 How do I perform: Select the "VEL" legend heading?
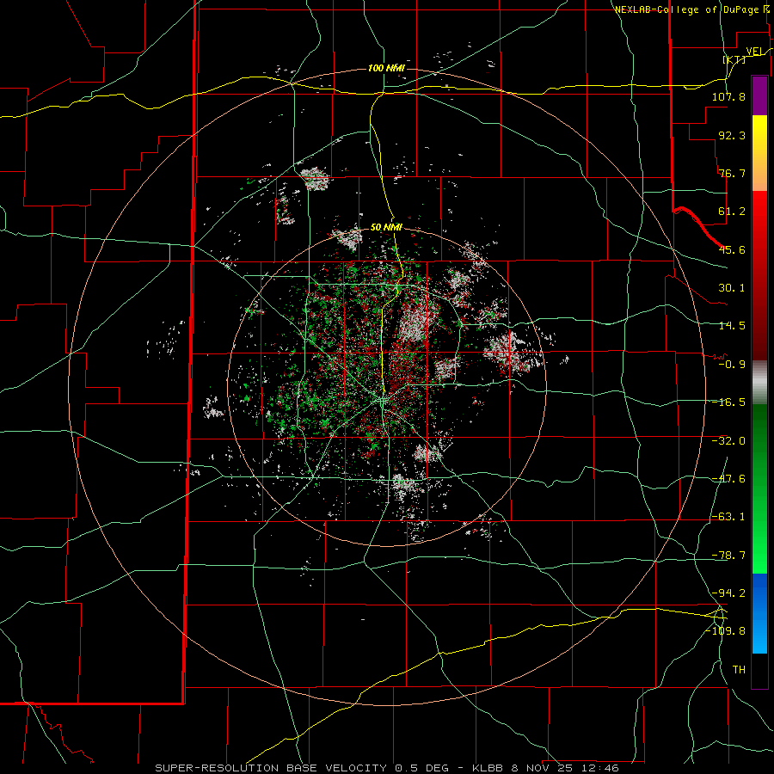754,52
